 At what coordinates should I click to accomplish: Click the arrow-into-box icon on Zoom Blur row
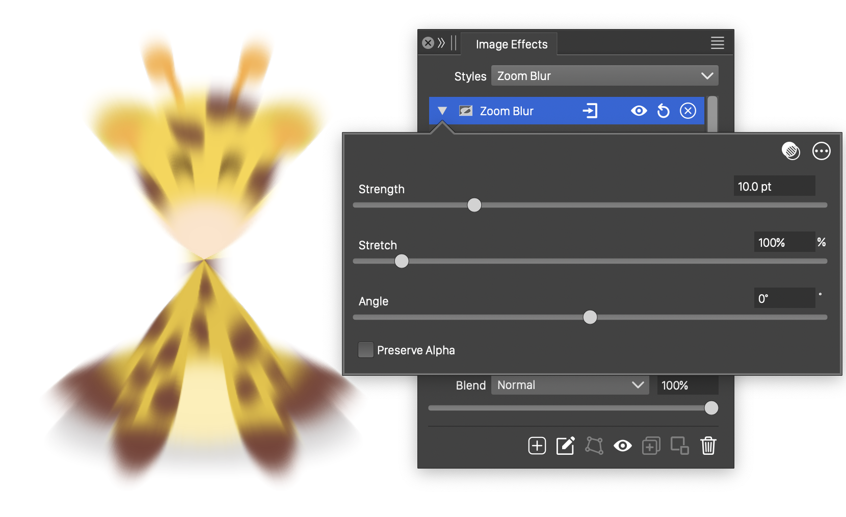[590, 111]
